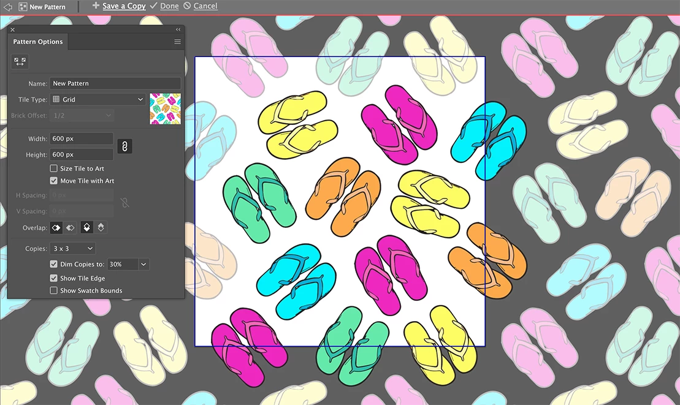Uncheck Move Tile with Art
Screen dimensions: 680x405
[x=54, y=181]
